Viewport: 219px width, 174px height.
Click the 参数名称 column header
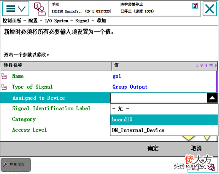(56, 66)
